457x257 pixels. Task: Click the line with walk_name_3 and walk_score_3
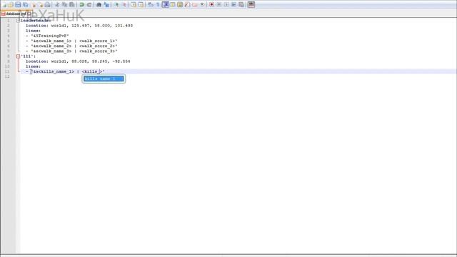pos(71,51)
